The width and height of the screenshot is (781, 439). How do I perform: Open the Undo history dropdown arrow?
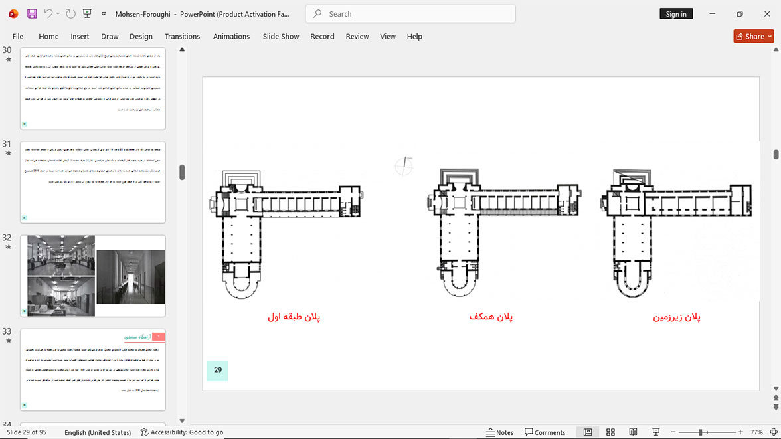pyautogui.click(x=58, y=14)
